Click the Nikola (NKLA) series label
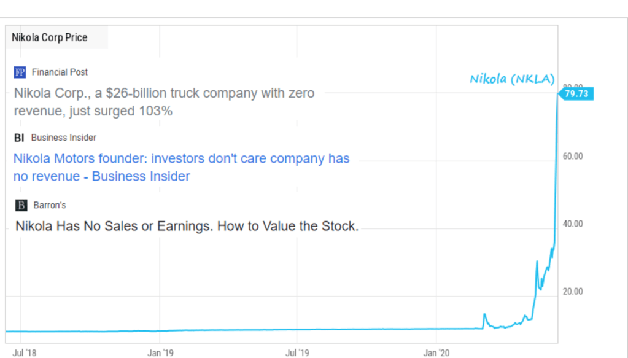Image resolution: width=628 pixels, height=358 pixels. point(512,79)
